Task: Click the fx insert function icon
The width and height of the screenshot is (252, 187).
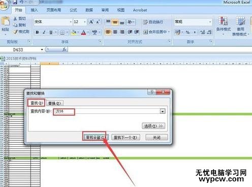Action: tap(65, 49)
